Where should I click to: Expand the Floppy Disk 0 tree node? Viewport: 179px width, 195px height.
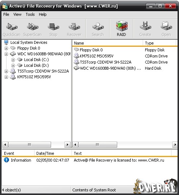(x=6, y=48)
